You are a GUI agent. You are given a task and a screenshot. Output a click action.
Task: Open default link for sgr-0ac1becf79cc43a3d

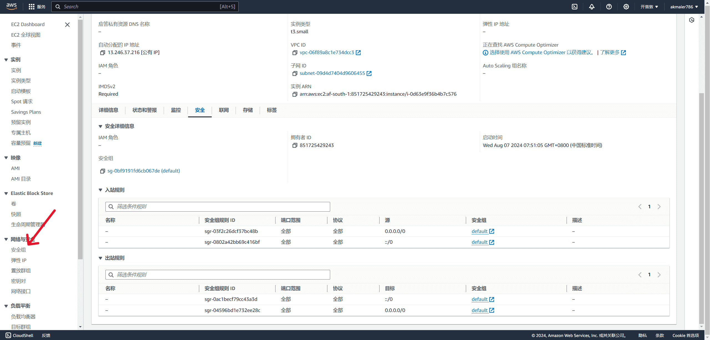479,299
